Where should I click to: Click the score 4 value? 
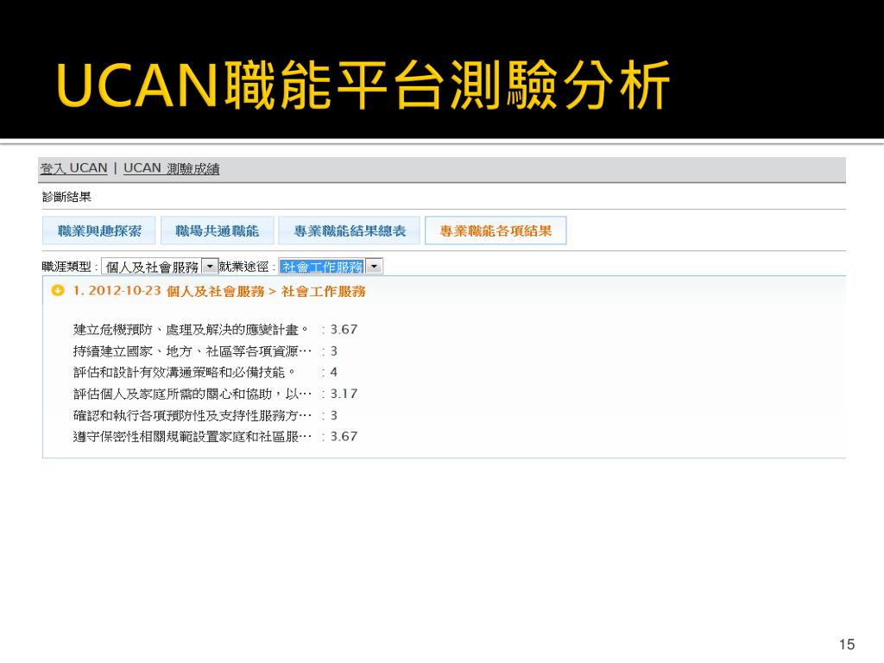(334, 373)
